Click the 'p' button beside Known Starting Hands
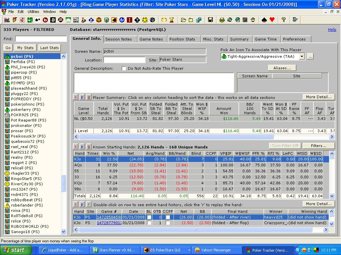This screenshot has height=255, width=341. pyautogui.click(x=82, y=147)
